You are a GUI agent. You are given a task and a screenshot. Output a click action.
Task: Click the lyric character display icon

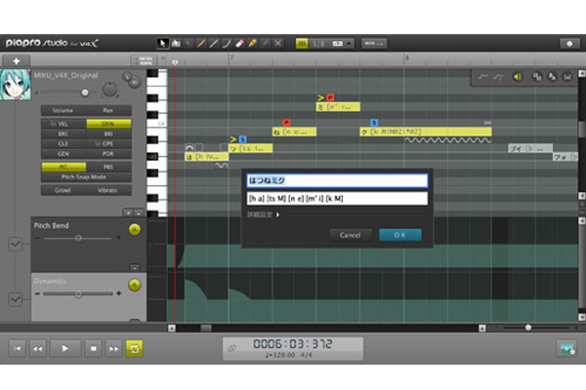tap(552, 77)
